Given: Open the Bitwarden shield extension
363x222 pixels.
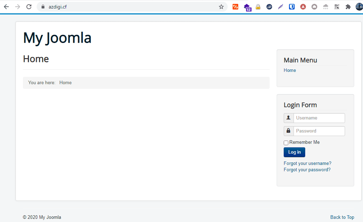Looking at the screenshot, I should pos(292,7).
